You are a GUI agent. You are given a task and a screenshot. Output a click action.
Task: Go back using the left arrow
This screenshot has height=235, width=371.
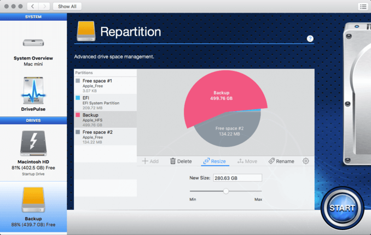tap(32, 6)
